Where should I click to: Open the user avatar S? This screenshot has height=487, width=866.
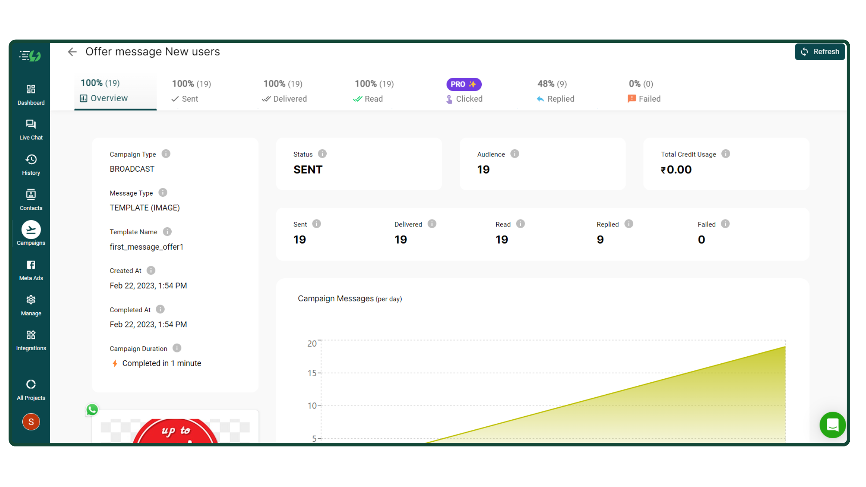(x=31, y=422)
